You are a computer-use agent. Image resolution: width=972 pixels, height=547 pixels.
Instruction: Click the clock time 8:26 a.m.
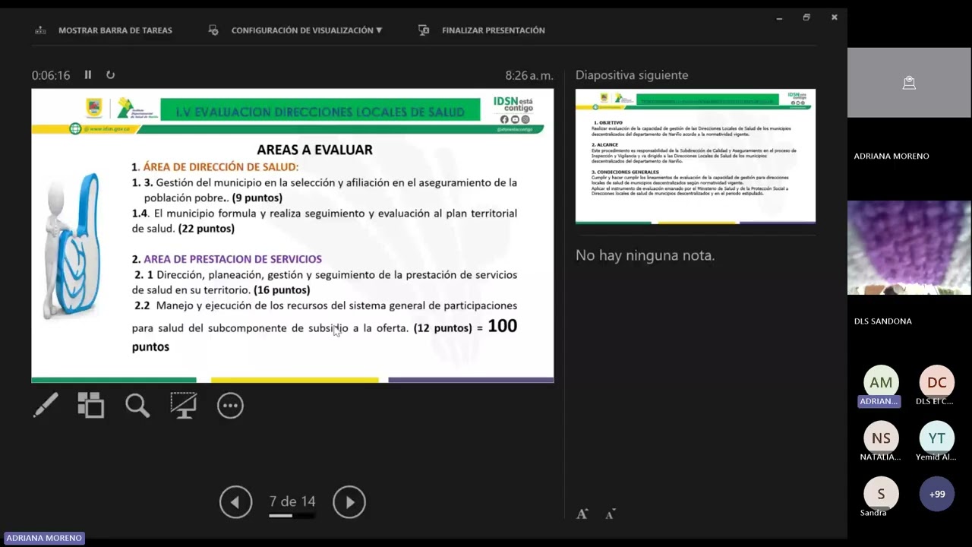click(x=529, y=75)
